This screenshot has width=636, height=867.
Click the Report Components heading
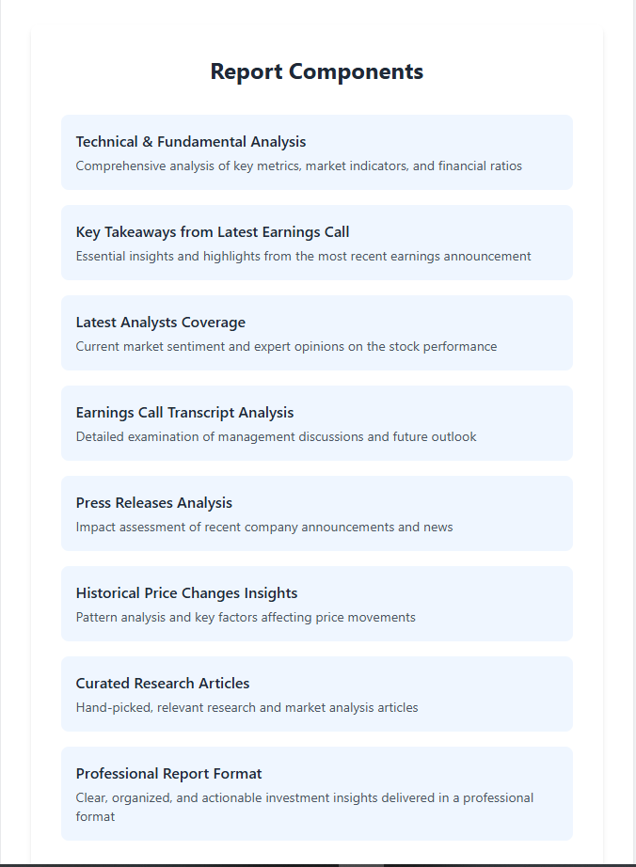tap(316, 71)
